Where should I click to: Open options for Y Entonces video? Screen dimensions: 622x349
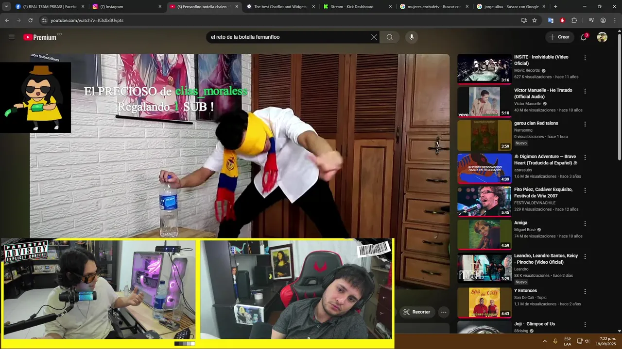(585, 292)
